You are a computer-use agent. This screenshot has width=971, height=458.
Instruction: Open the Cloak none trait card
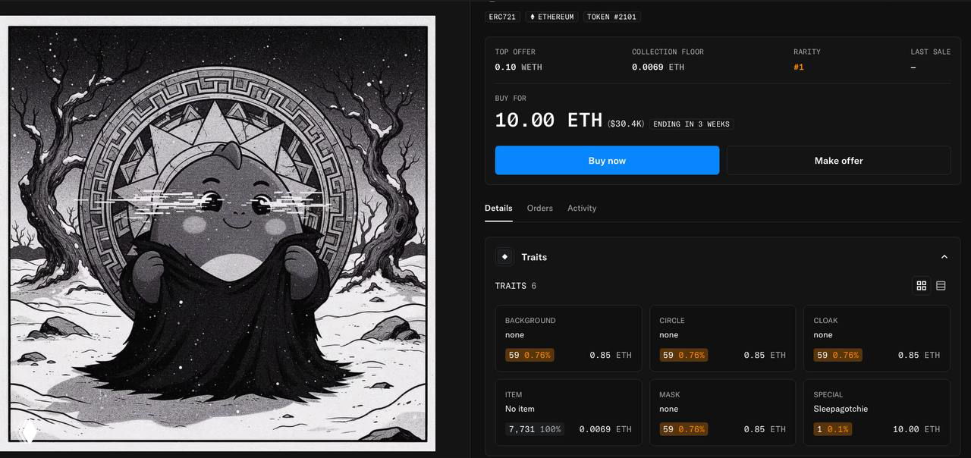click(x=877, y=338)
